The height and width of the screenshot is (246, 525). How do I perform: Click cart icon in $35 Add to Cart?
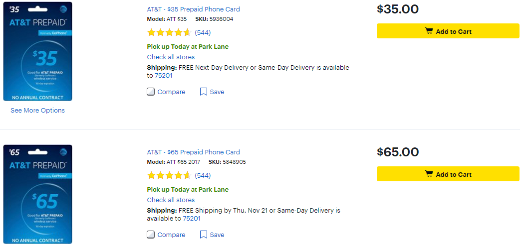coord(429,31)
